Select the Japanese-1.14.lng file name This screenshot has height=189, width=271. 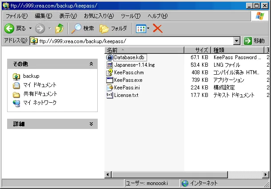pos(135,65)
